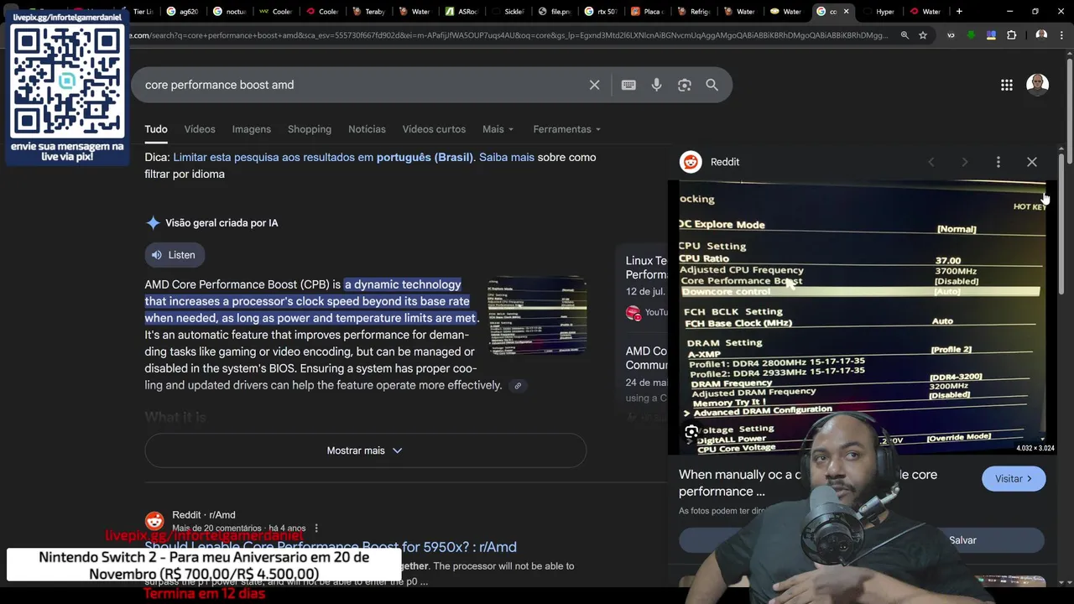Viewport: 1074px width, 604px height.
Task: Close the Reddit image preview panel
Action: (x=1032, y=162)
